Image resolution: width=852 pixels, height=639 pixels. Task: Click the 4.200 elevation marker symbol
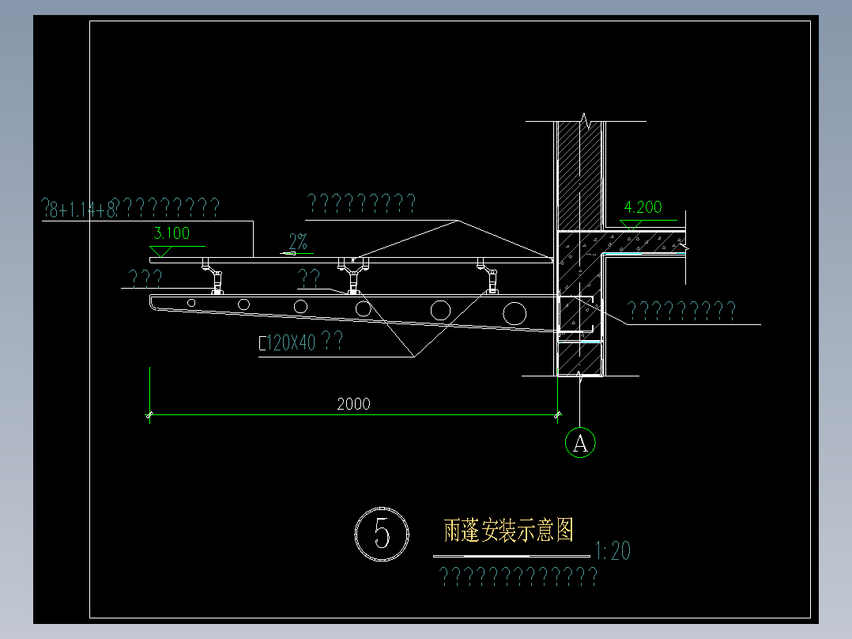632,224
